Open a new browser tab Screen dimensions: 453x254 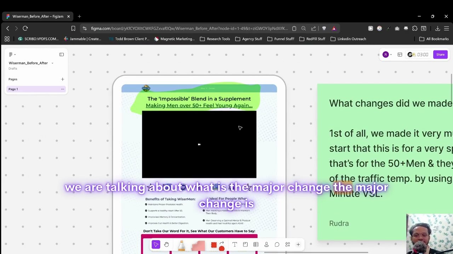pyautogui.click(x=79, y=16)
